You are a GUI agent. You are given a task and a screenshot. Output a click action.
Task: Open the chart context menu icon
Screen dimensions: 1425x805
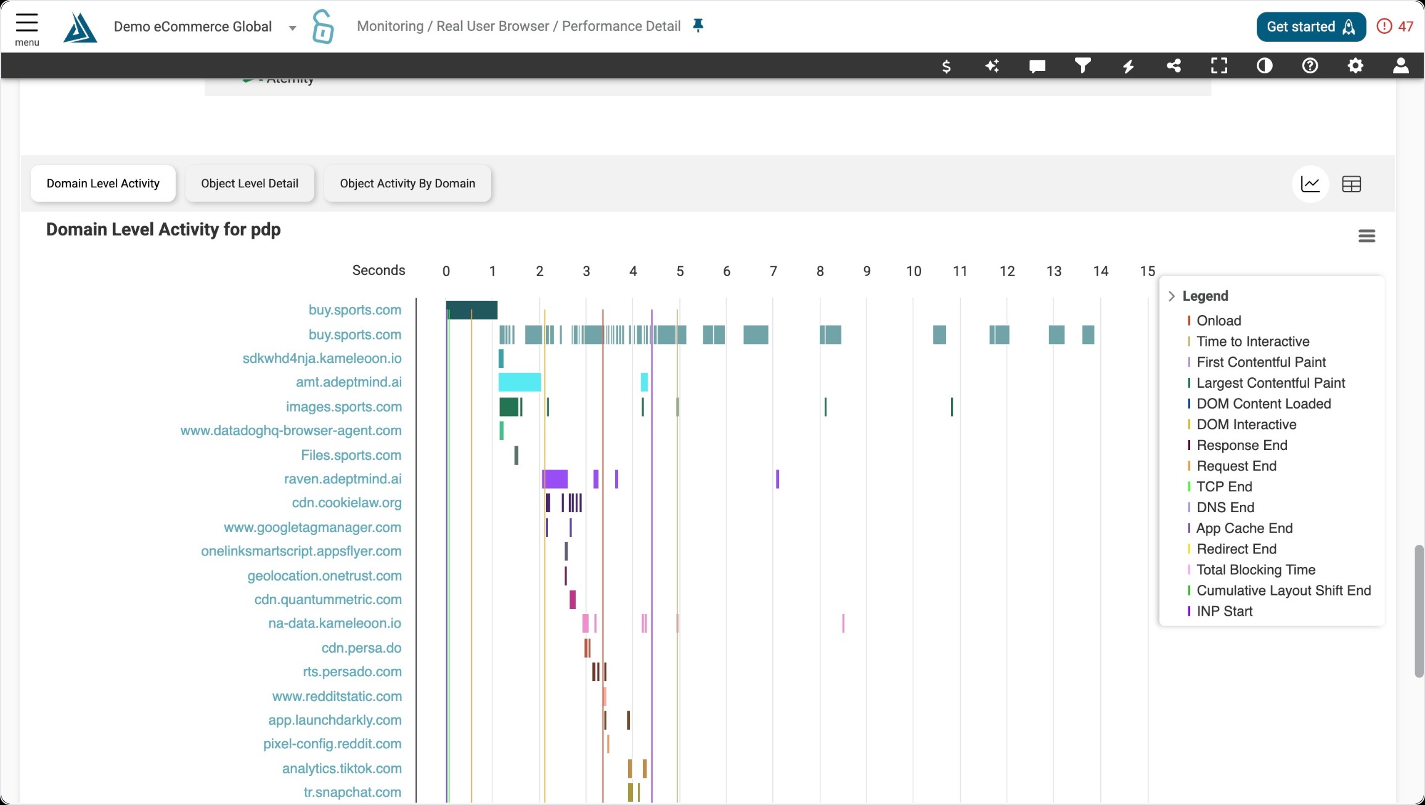click(x=1366, y=236)
